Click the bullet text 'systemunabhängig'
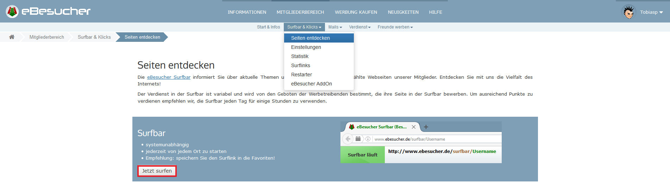670x186 pixels. tap(167, 145)
